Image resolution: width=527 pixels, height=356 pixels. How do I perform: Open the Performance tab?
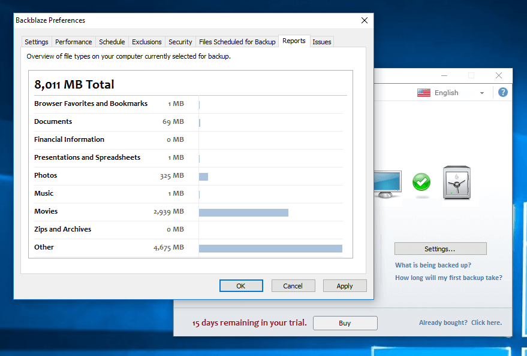click(74, 42)
